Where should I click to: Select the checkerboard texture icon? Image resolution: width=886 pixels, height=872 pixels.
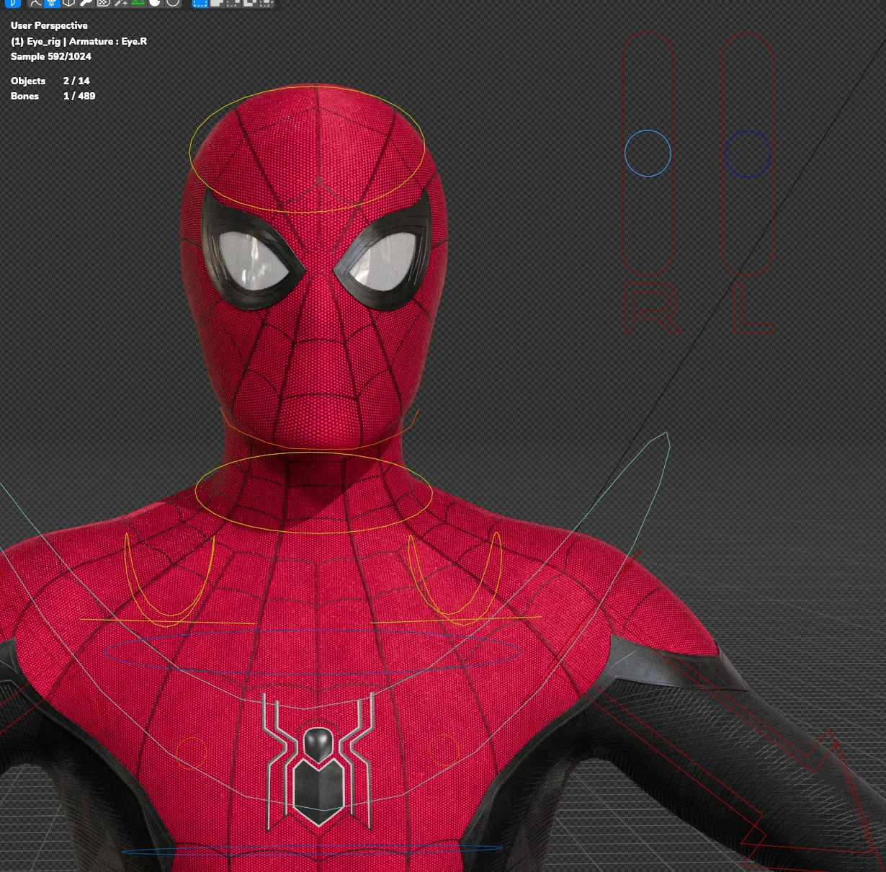[104, 4]
